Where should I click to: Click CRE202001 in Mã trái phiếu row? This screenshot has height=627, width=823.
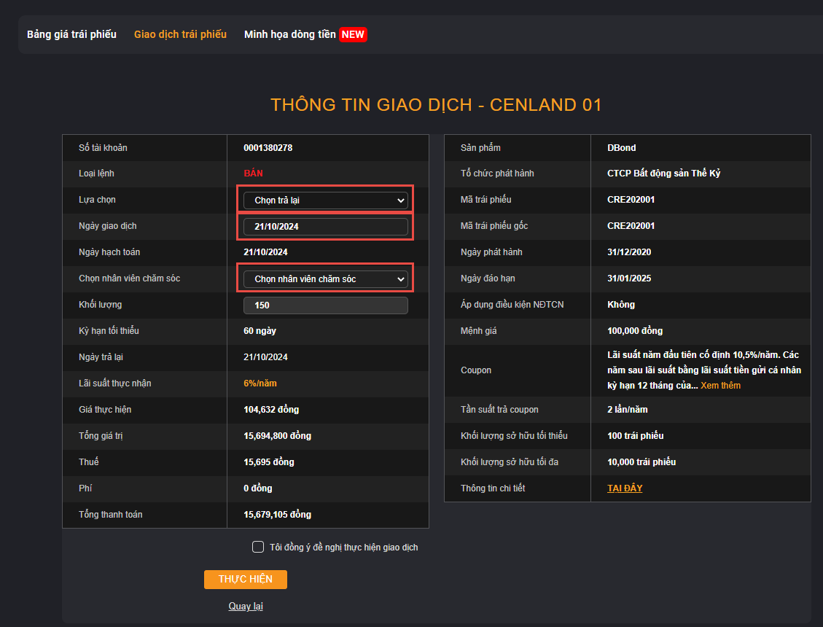631,200
